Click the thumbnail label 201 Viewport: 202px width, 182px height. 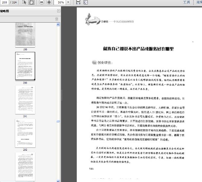(x=25, y=116)
